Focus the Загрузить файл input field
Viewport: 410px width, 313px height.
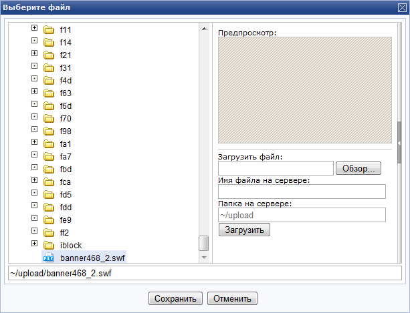(x=276, y=168)
